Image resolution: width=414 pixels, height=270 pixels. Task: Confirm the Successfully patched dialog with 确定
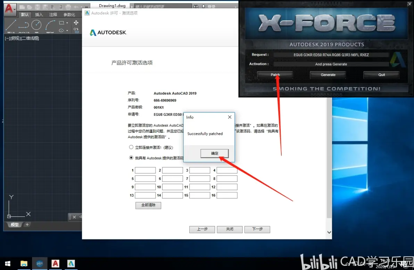[x=215, y=153]
